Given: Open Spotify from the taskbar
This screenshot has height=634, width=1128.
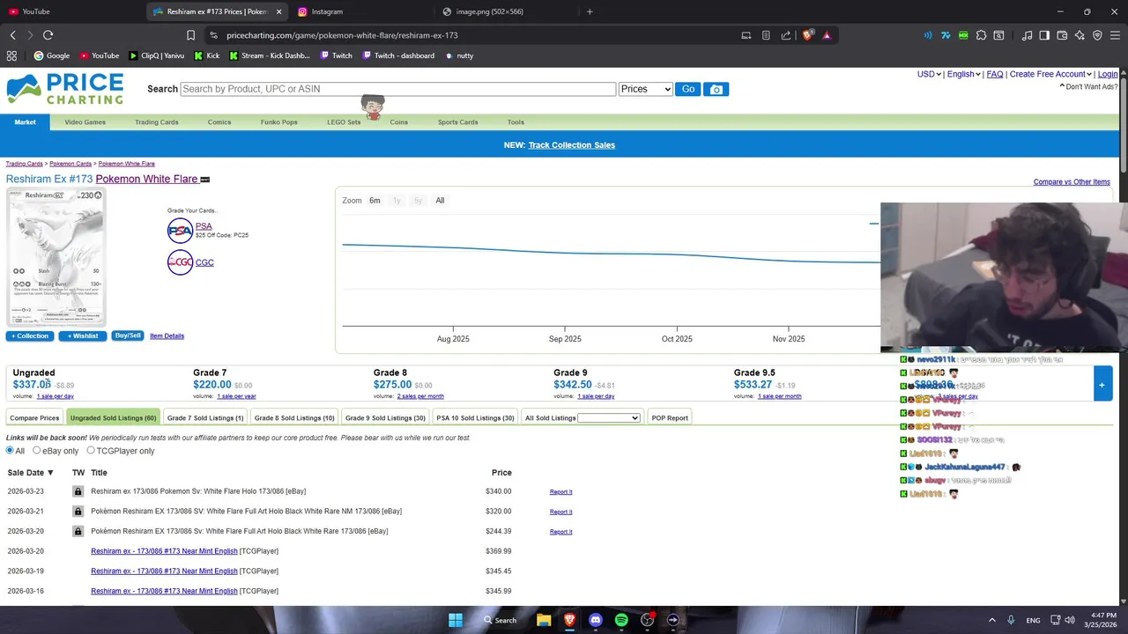Looking at the screenshot, I should click(621, 620).
